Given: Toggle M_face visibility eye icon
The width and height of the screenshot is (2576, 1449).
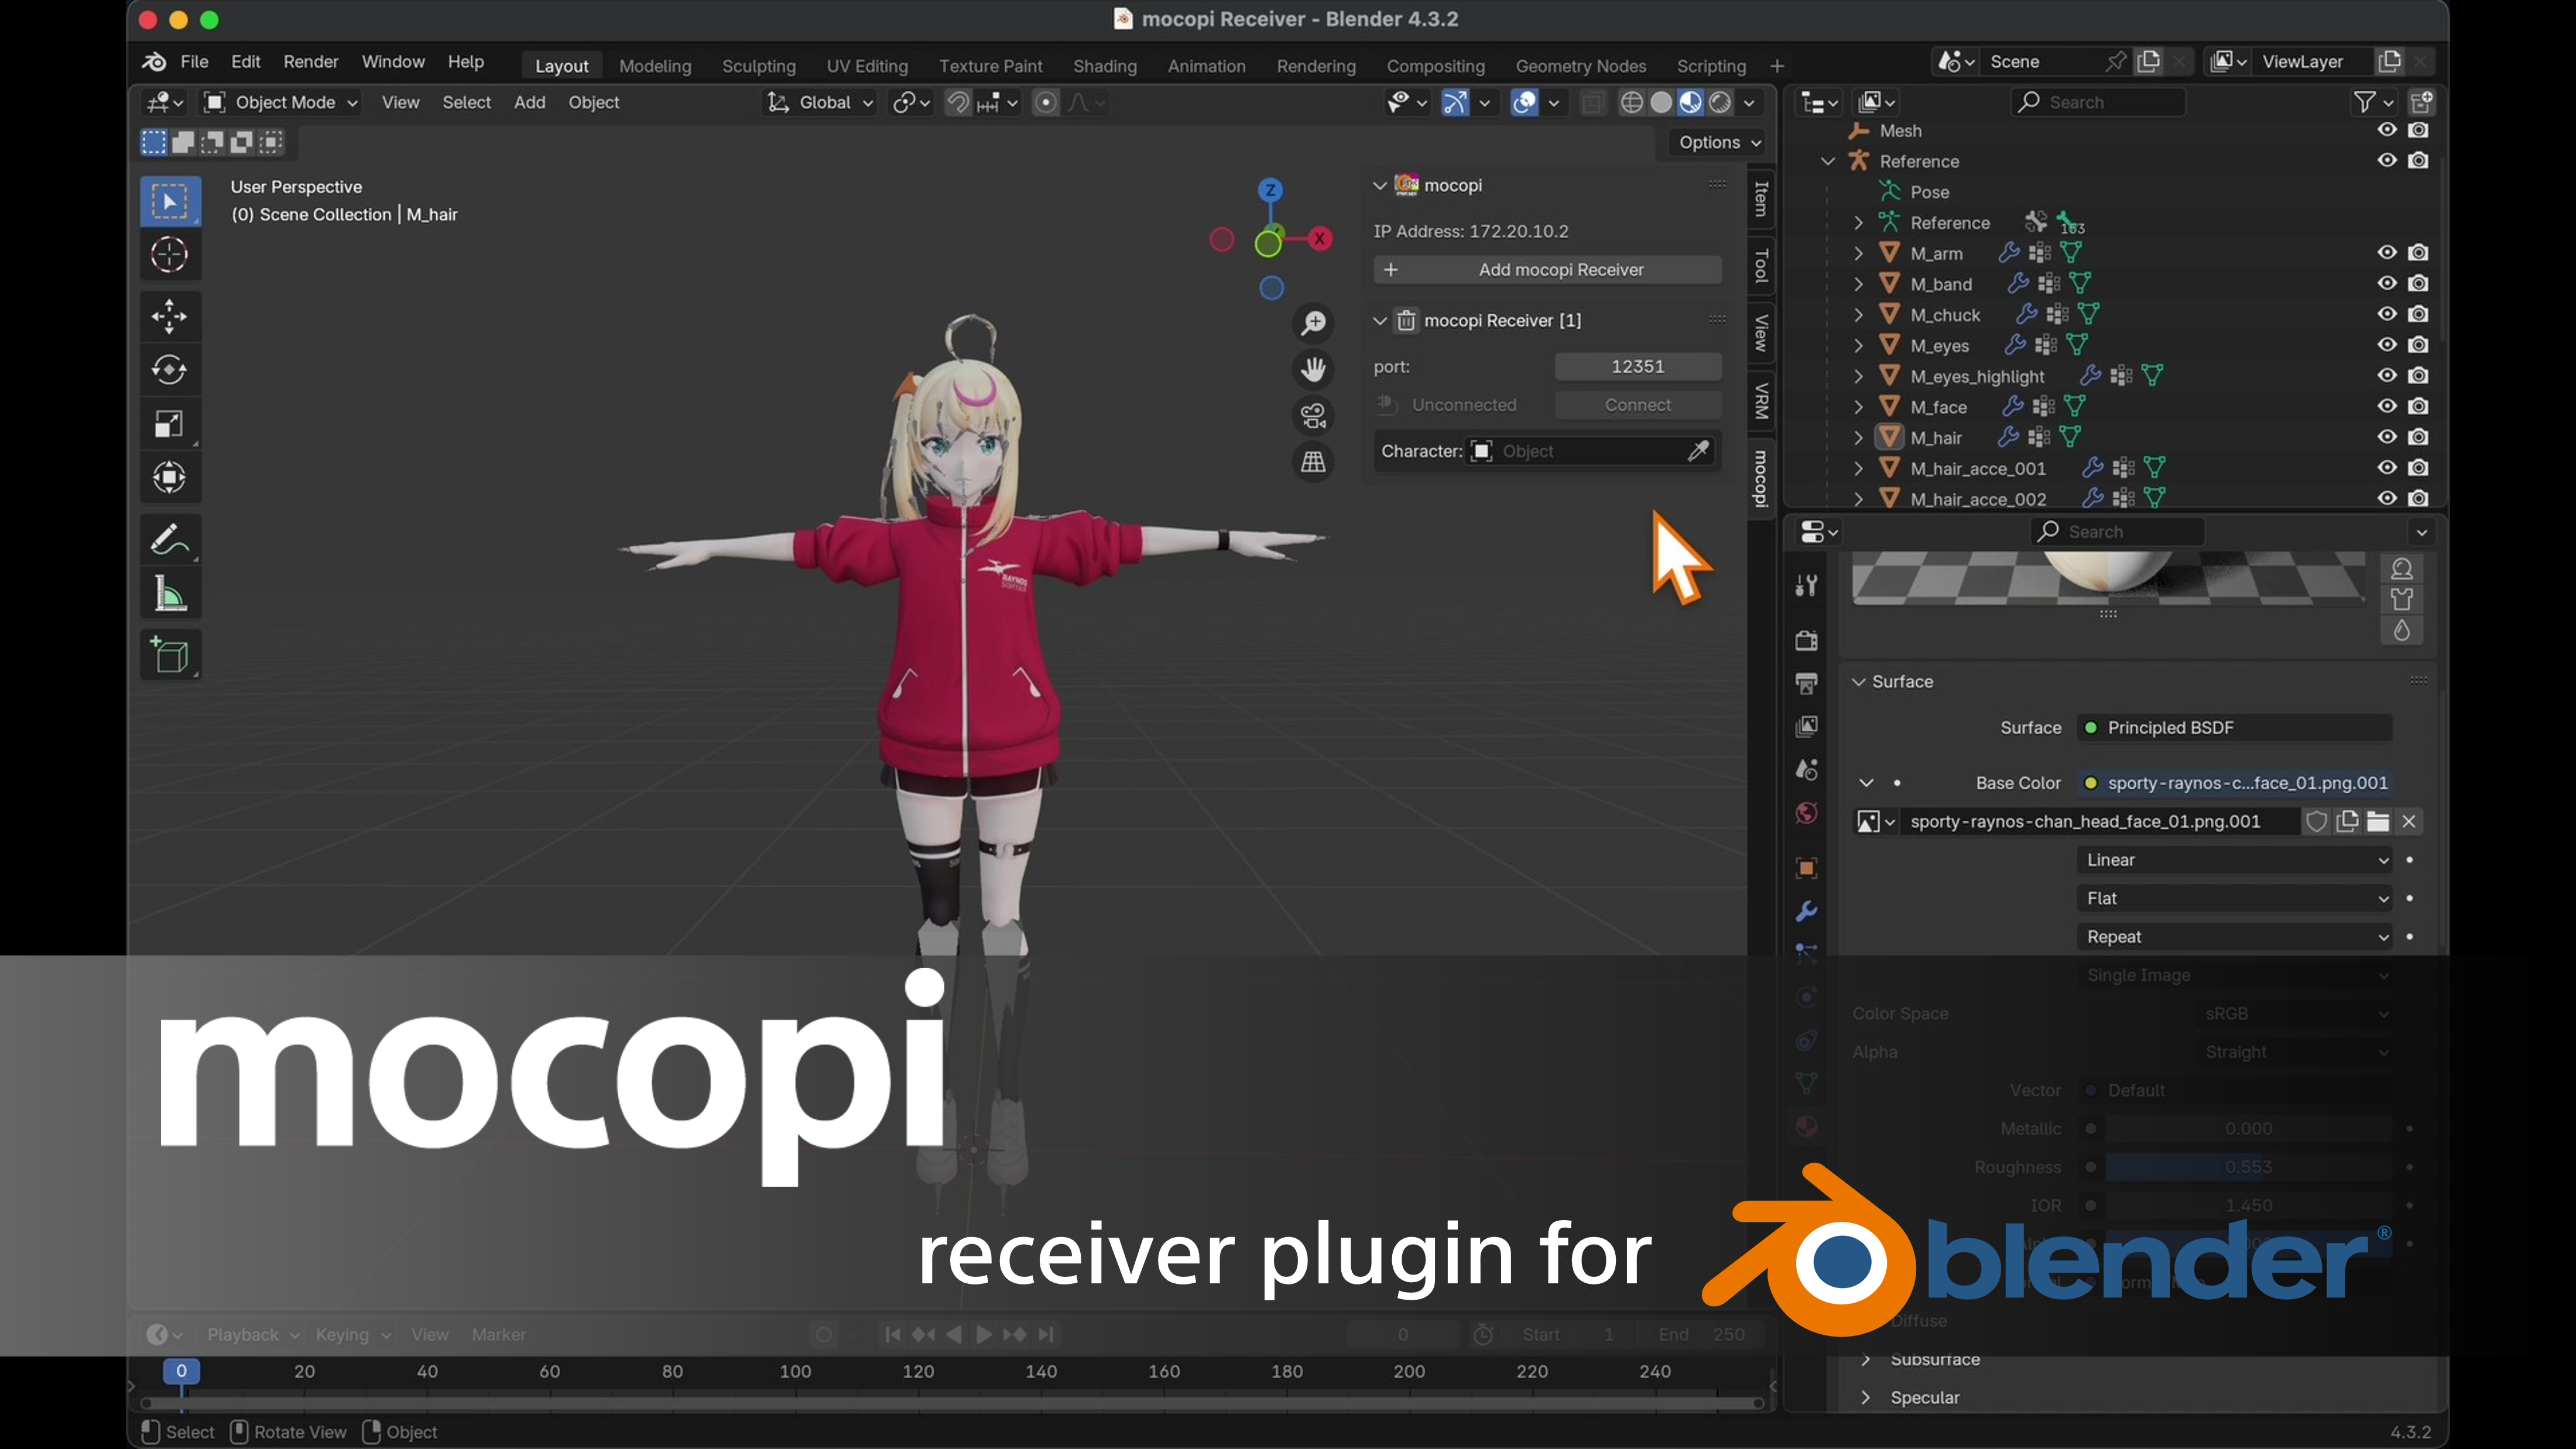Looking at the screenshot, I should click(x=2386, y=406).
